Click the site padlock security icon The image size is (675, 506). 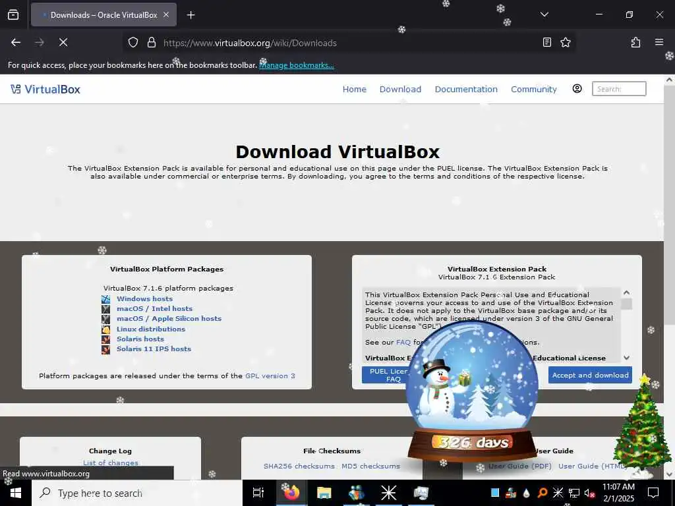click(151, 42)
